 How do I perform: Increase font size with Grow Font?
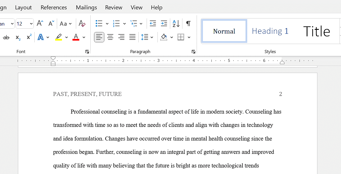[40, 24]
